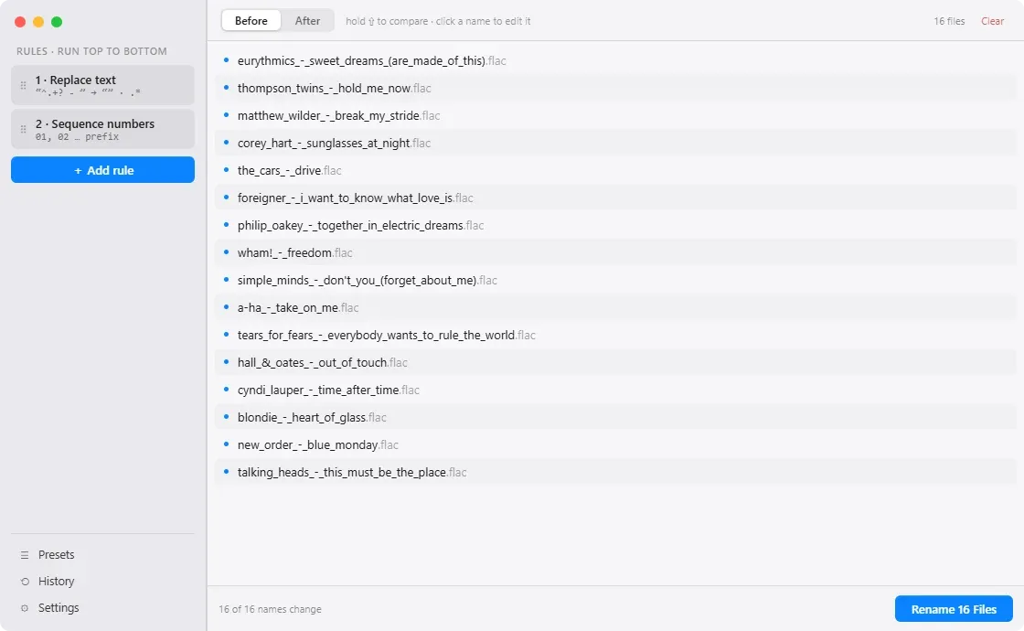Click the blue dot beside talking_heads file
This screenshot has width=1024, height=631.
(226, 472)
